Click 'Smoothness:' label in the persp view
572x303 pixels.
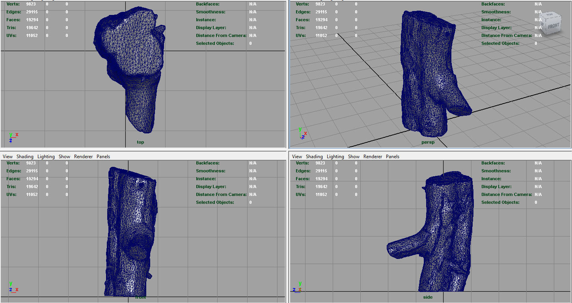click(x=496, y=12)
